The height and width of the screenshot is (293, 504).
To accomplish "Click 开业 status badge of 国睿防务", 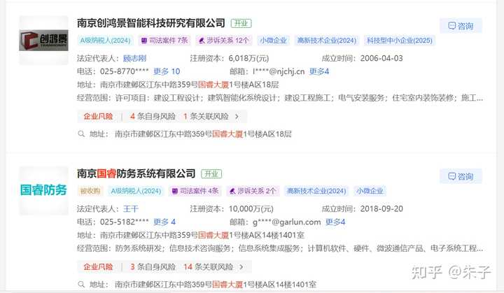I will 211,174.
